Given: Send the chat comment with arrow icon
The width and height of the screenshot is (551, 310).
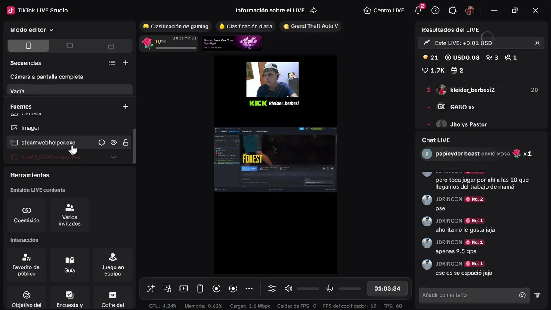Looking at the screenshot, I should point(537,295).
